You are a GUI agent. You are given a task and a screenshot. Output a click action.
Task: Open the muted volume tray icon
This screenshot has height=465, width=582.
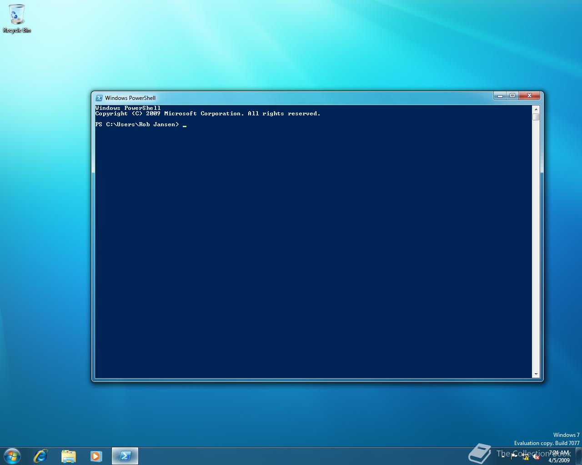tap(536, 457)
